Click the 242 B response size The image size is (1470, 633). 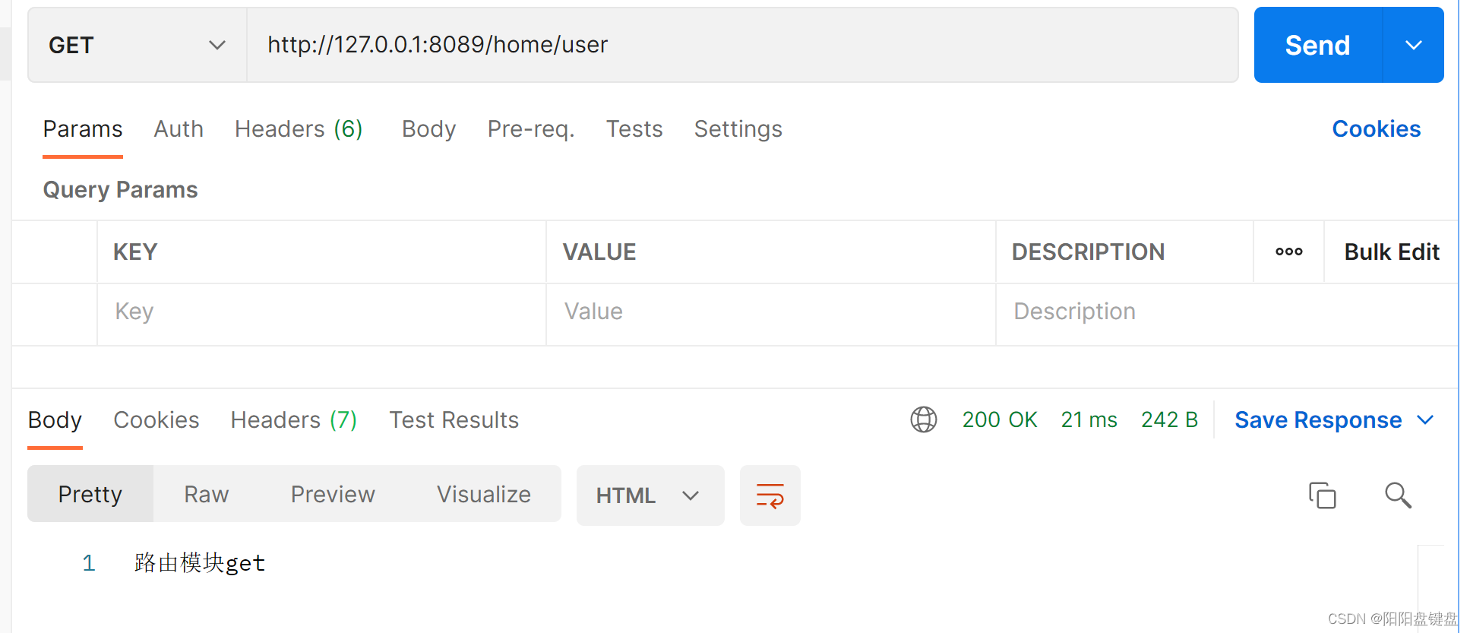click(1169, 419)
